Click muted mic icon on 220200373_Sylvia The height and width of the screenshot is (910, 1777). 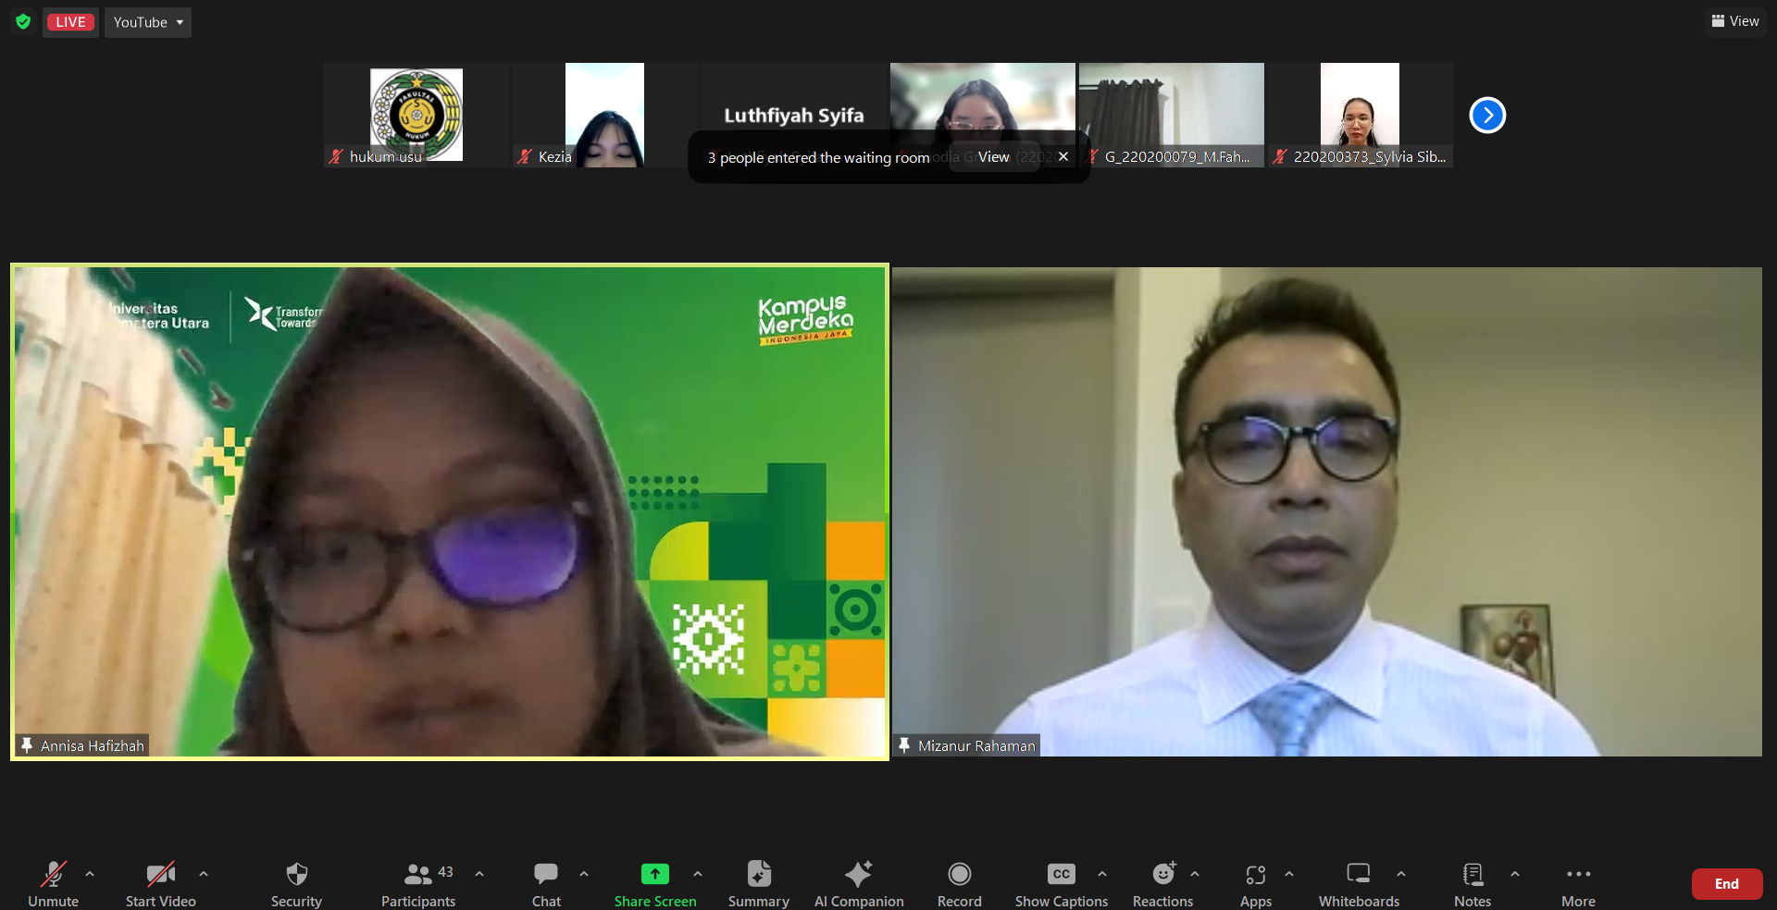click(x=1280, y=157)
